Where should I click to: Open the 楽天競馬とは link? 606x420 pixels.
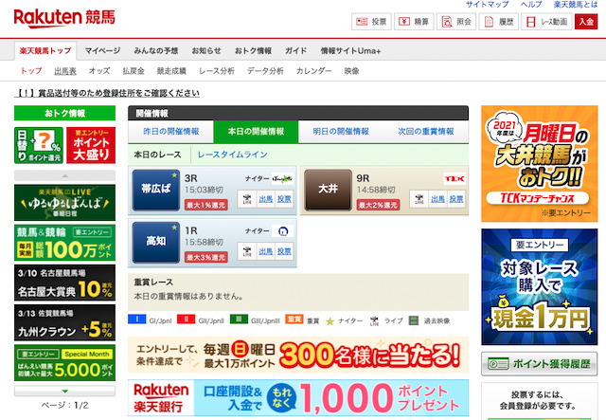coord(575,5)
